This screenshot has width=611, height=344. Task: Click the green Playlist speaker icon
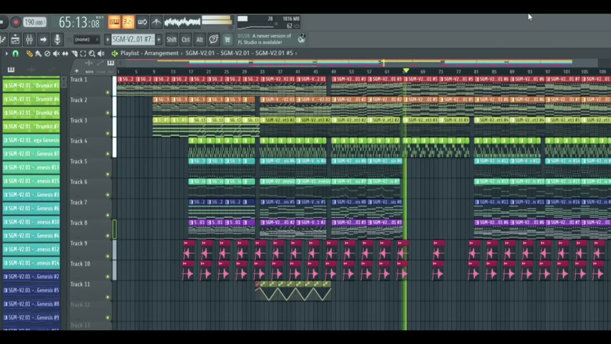point(115,54)
